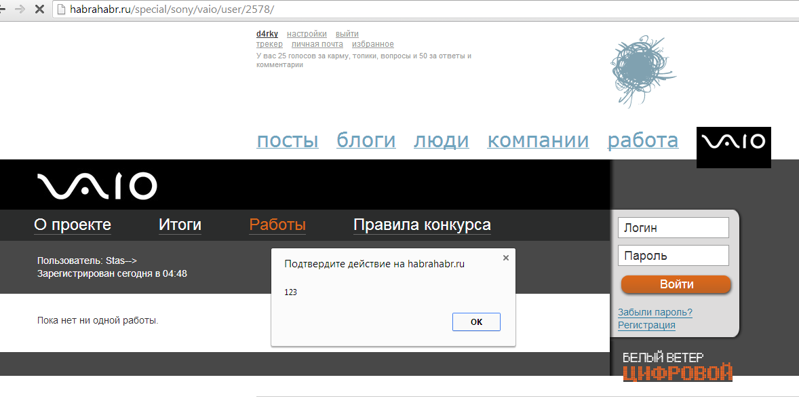This screenshot has height=405, width=799.
Task: Open the Итоги tab
Action: tap(180, 225)
